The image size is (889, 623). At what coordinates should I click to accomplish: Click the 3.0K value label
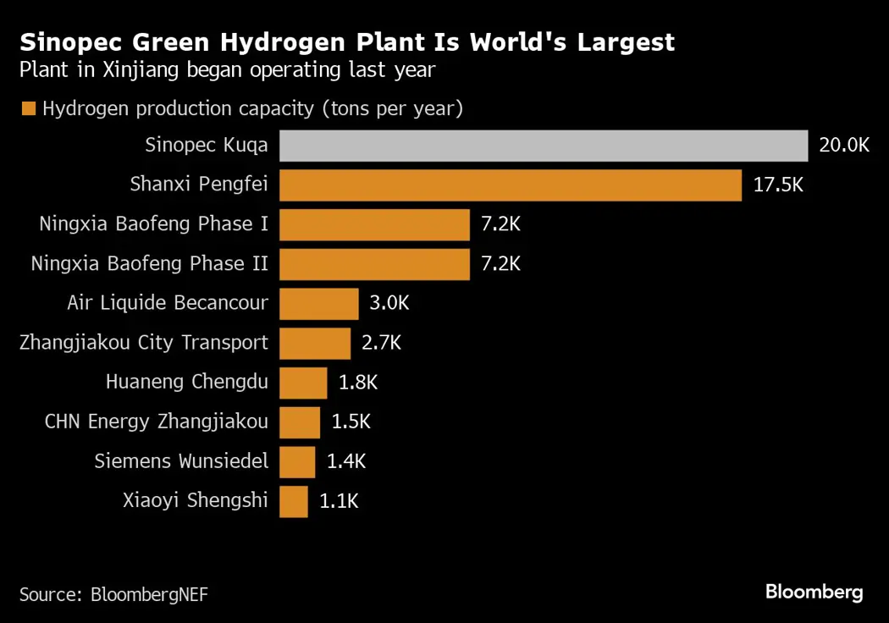tap(389, 303)
